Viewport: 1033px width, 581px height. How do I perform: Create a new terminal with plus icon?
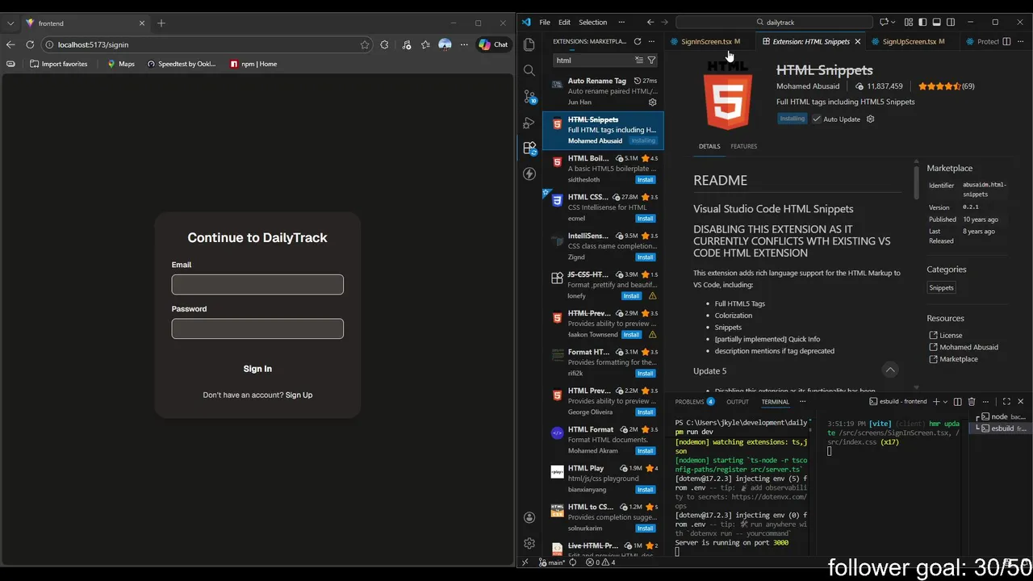tap(936, 401)
